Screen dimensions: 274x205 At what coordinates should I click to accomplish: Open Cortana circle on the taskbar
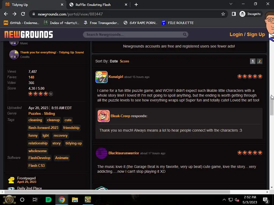22,200
